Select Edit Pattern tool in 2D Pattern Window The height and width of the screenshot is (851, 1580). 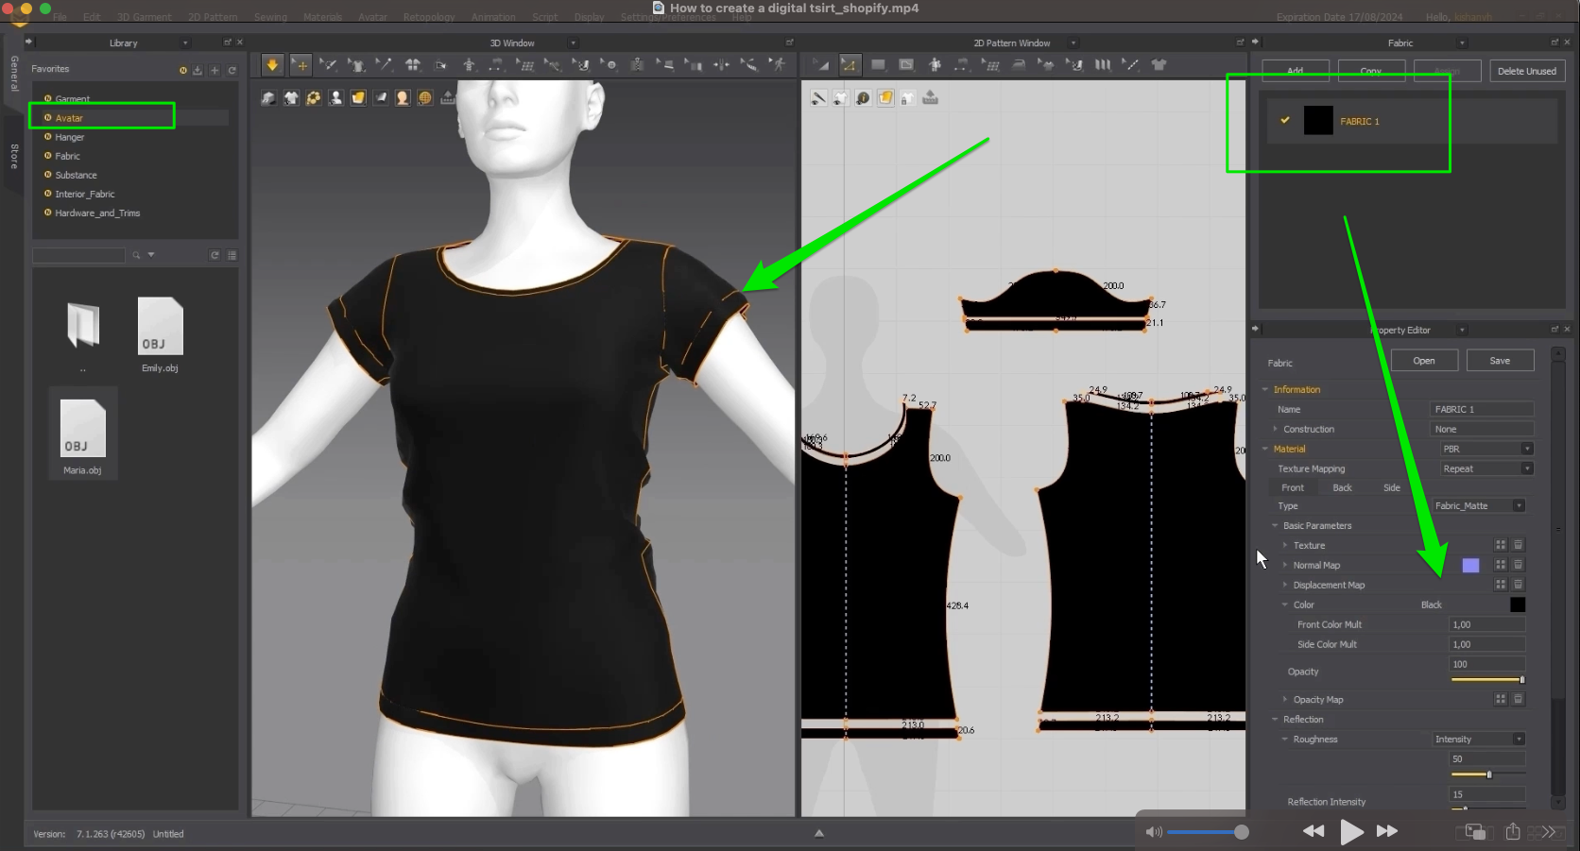849,65
